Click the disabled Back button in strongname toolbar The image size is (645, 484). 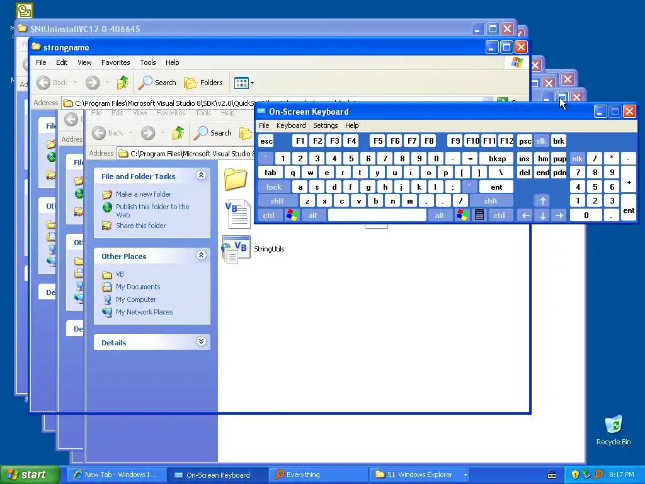[x=52, y=83]
